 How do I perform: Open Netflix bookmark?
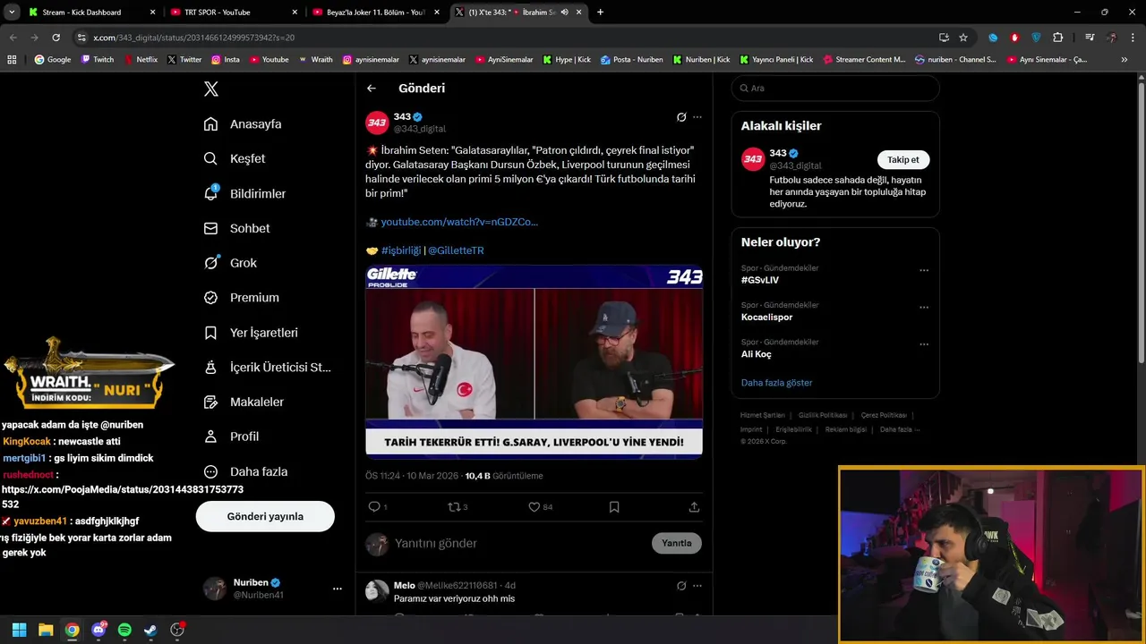(x=141, y=60)
